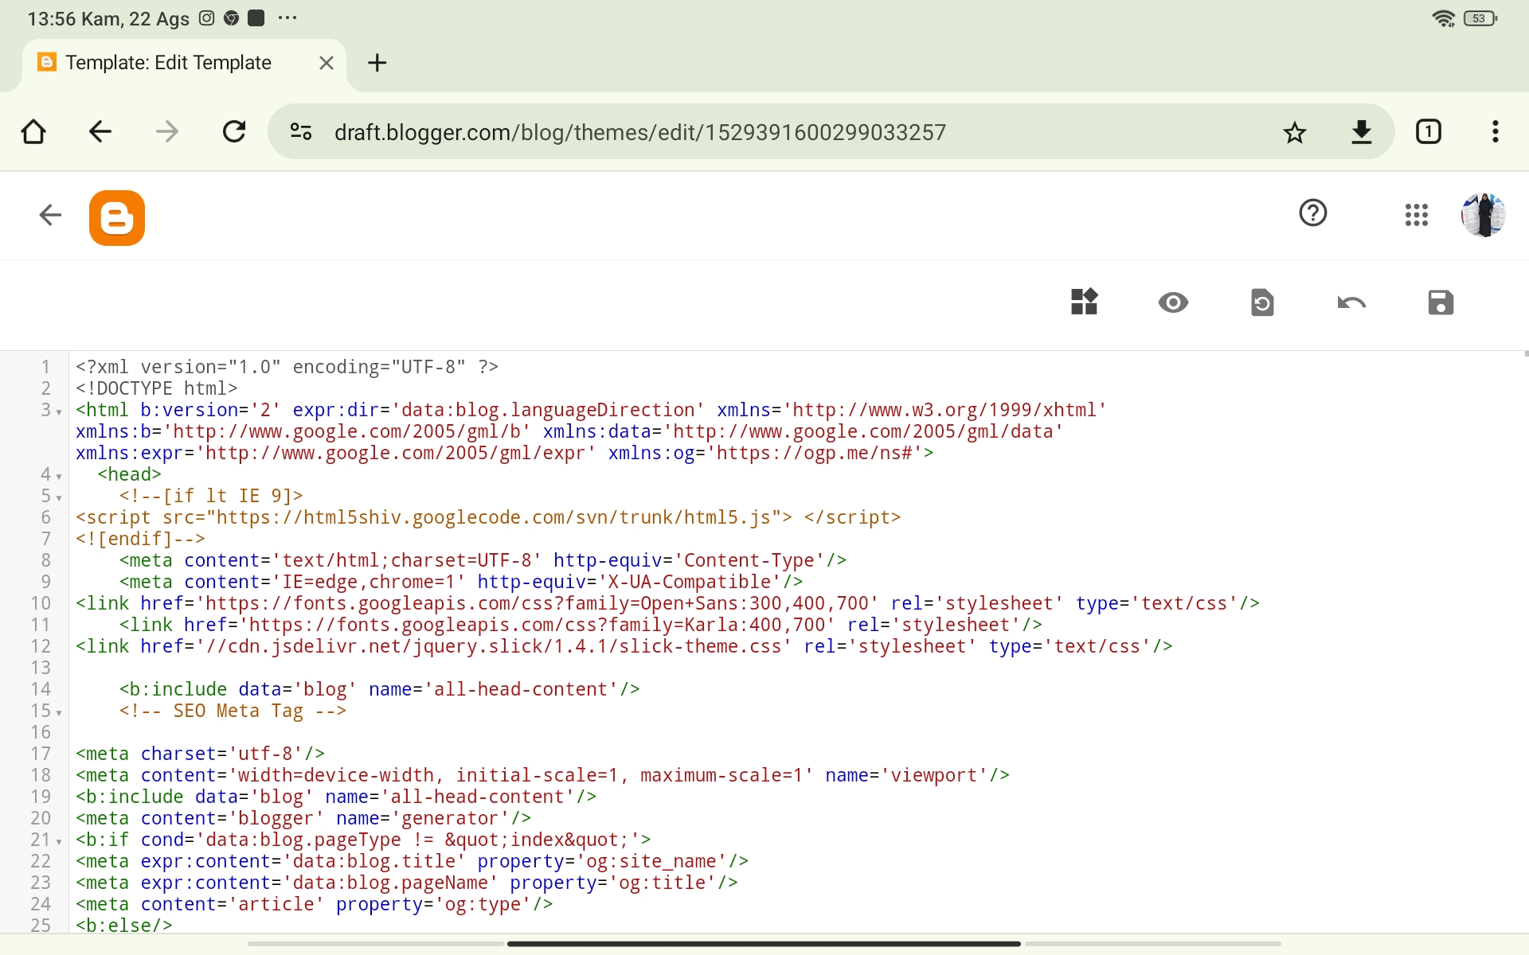
Task: Open the Google apps grid
Action: [1417, 215]
